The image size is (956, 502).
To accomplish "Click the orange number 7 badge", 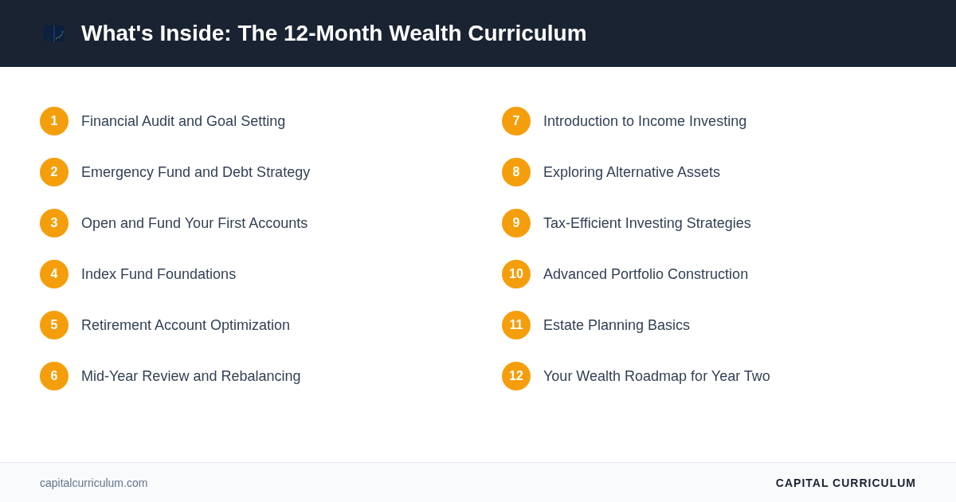I will point(516,121).
